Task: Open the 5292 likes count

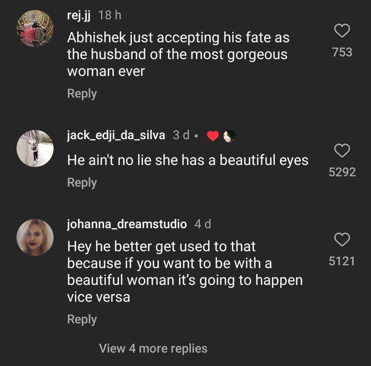Action: point(342,172)
